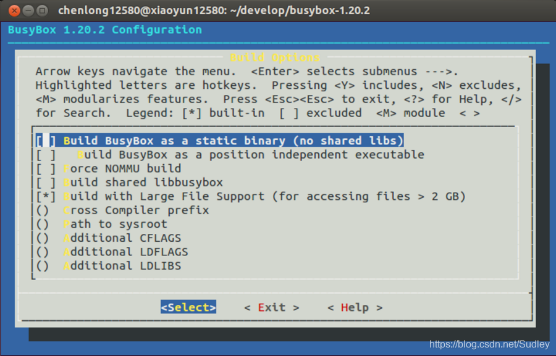This screenshot has height=356, width=556.
Task: Select the Path to sysroot entry
Action: click(102, 224)
